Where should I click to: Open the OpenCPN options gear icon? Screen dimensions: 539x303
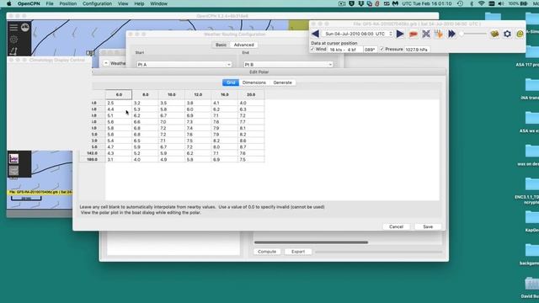13,40
